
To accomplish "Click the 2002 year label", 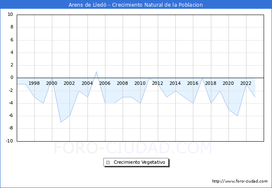I will 69,83.
